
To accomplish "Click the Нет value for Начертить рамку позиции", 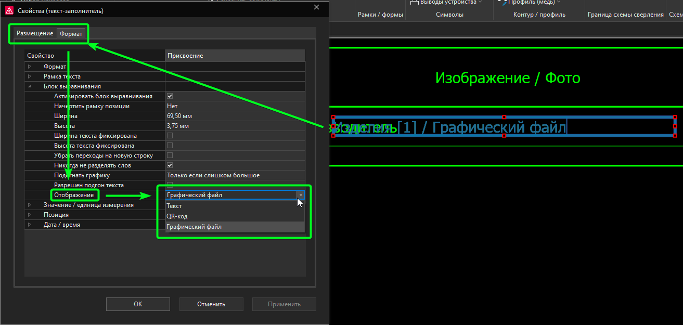I will [235, 106].
